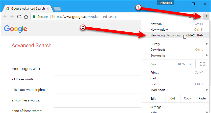The image size is (211, 113).
Task: Minimize the Chrome window
Action: point(182,4)
